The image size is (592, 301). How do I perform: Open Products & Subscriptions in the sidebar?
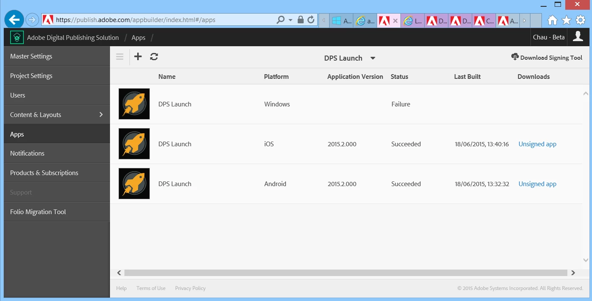point(57,173)
